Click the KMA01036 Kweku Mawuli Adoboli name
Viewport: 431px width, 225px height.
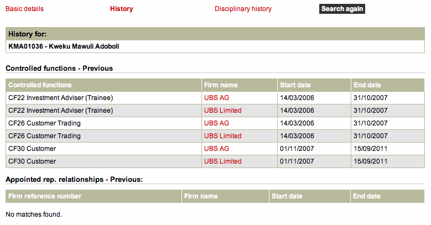[64, 46]
